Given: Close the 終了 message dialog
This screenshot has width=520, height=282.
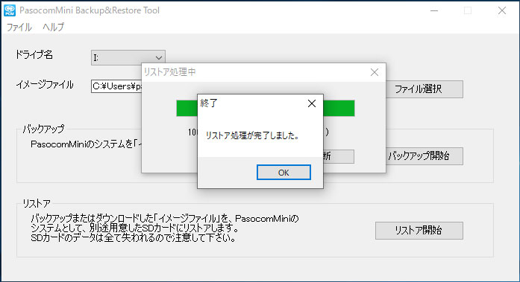Looking at the screenshot, I should tap(311, 104).
